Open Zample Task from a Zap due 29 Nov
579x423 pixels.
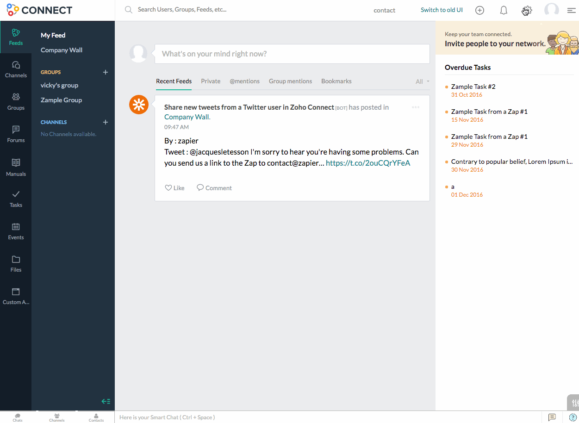[489, 137]
